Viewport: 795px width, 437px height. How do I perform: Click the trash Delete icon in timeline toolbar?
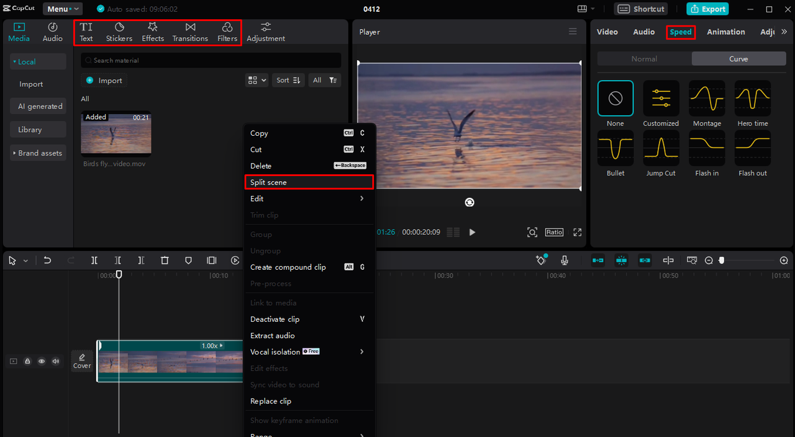point(165,260)
